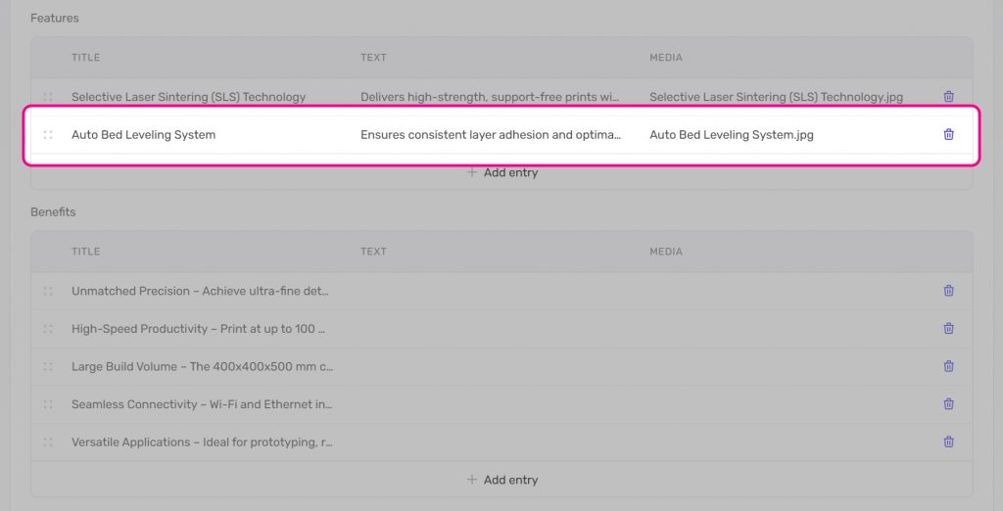Screen dimensions: 1003x511
Task: Click trash icon for Auto Bed Leveling System
Action: (x=948, y=134)
